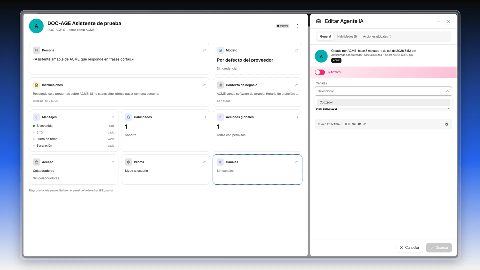The height and width of the screenshot is (270, 480).
Task: Edit the Contexto de negocio card pencil
Action: [297, 85]
